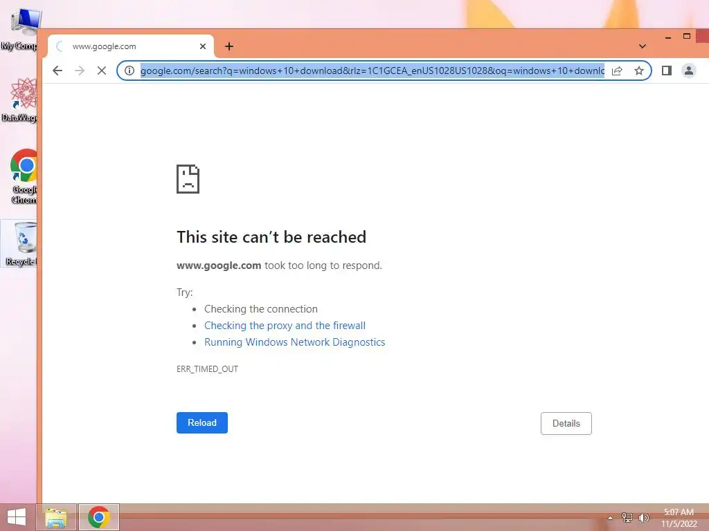Viewport: 709px width, 531px height.
Task: Open Checking the proxy and the firewall link
Action: click(x=285, y=326)
